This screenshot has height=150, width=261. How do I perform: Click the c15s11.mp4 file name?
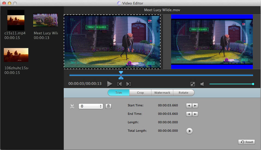point(15,33)
